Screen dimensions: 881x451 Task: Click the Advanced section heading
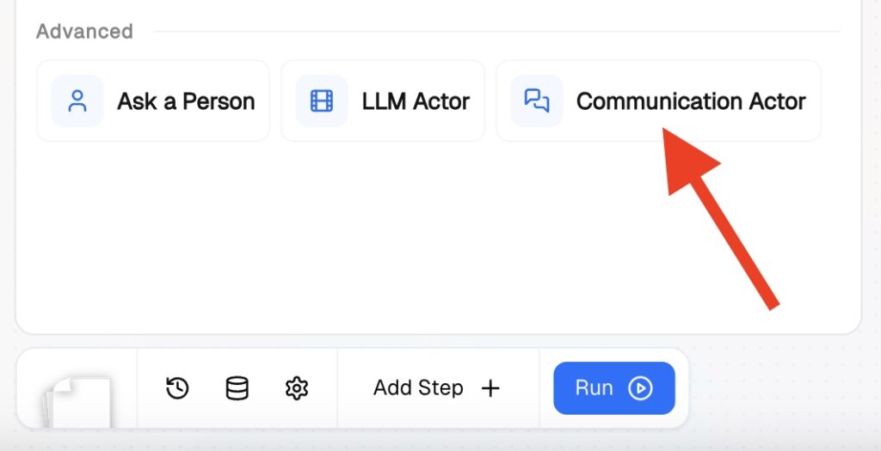[84, 32]
